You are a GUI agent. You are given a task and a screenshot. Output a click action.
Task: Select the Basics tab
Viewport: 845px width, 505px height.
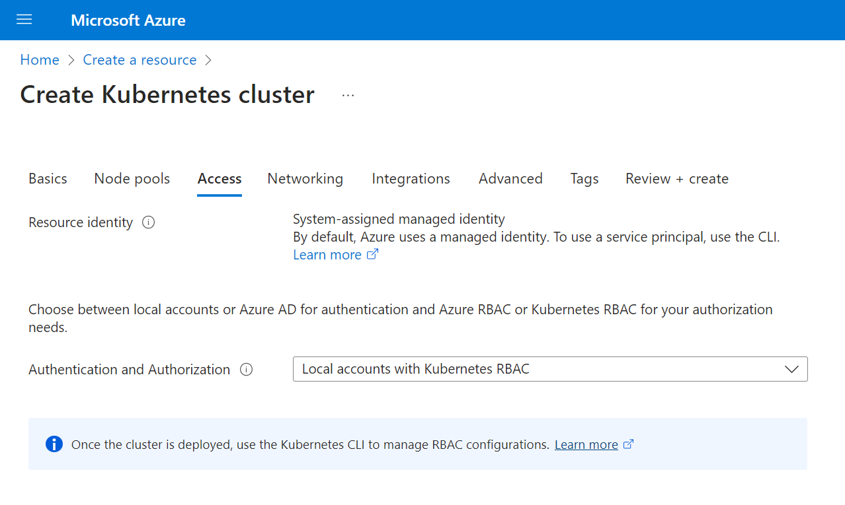[47, 178]
